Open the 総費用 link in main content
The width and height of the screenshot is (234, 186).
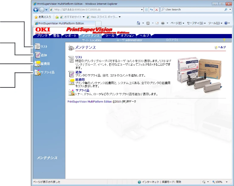point(80,79)
